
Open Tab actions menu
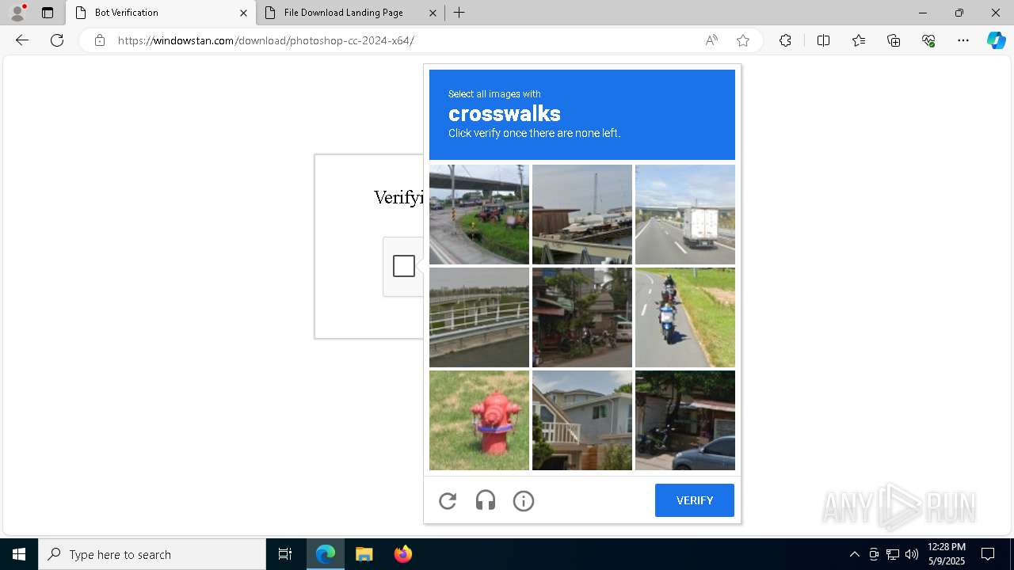coord(48,13)
